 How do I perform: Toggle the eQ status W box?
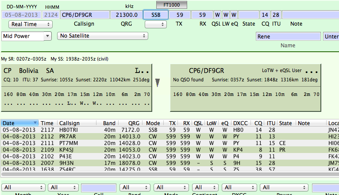pyautogui.click(x=234, y=15)
